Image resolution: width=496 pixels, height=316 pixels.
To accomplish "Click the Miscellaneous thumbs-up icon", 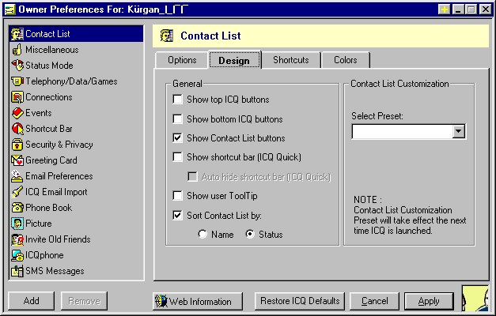I will pos(17,50).
